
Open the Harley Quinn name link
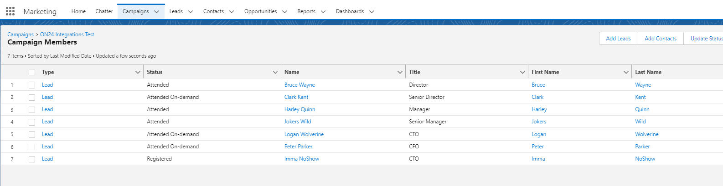(300, 109)
